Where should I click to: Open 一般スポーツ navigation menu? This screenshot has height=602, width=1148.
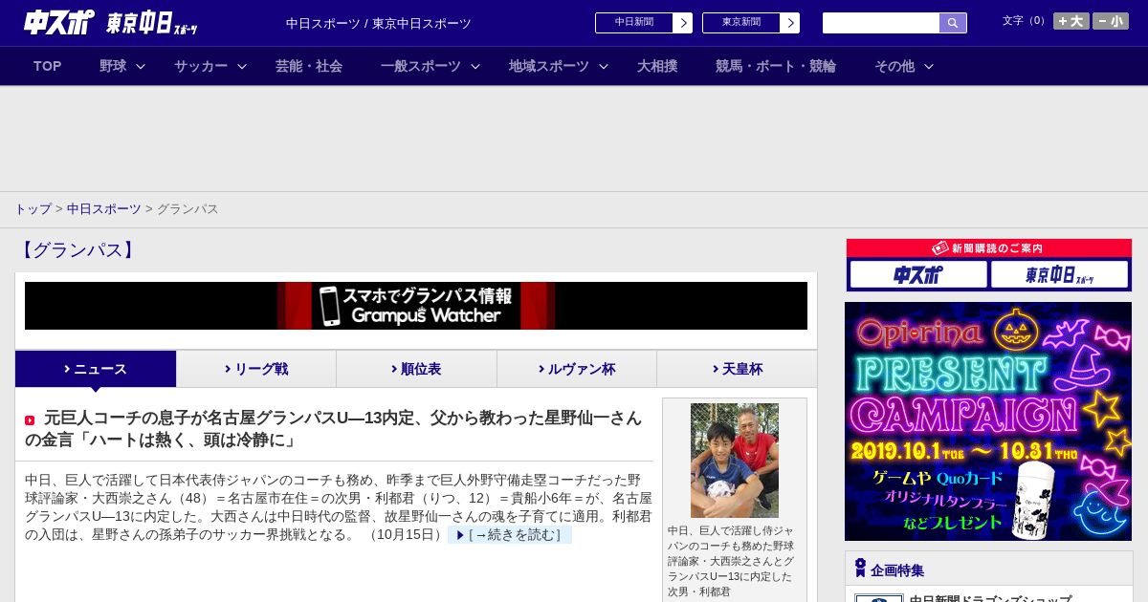tap(421, 66)
